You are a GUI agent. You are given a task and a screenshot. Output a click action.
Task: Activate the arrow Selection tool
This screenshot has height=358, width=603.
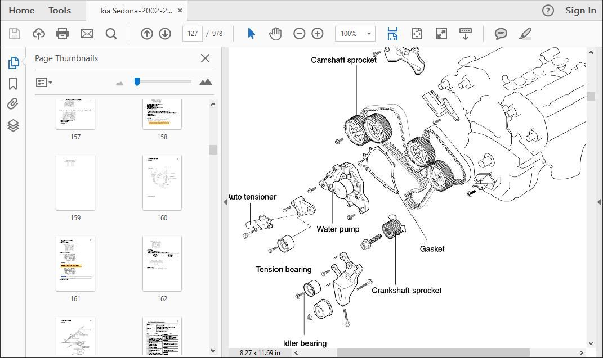pyautogui.click(x=251, y=34)
